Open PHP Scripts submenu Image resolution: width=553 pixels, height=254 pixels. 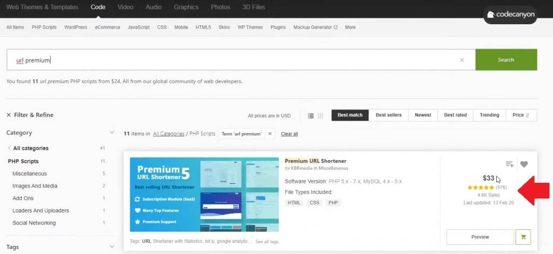pyautogui.click(x=44, y=27)
